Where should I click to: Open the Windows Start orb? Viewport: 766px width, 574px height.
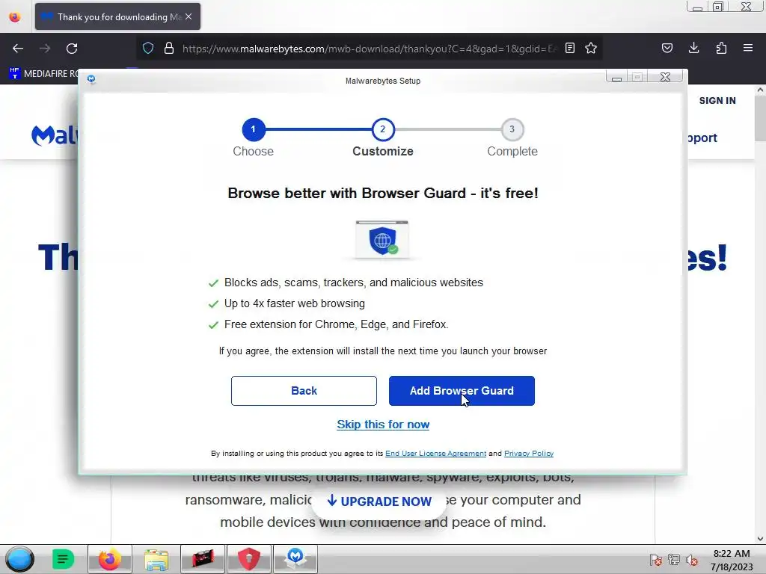click(19, 559)
